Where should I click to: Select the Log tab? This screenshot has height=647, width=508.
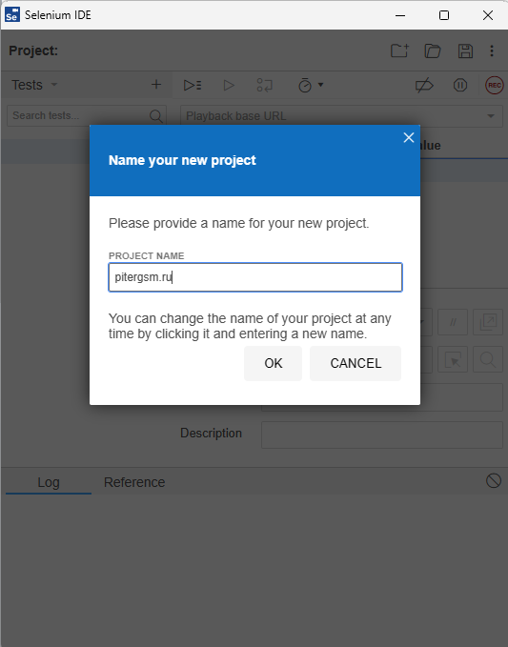point(49,482)
